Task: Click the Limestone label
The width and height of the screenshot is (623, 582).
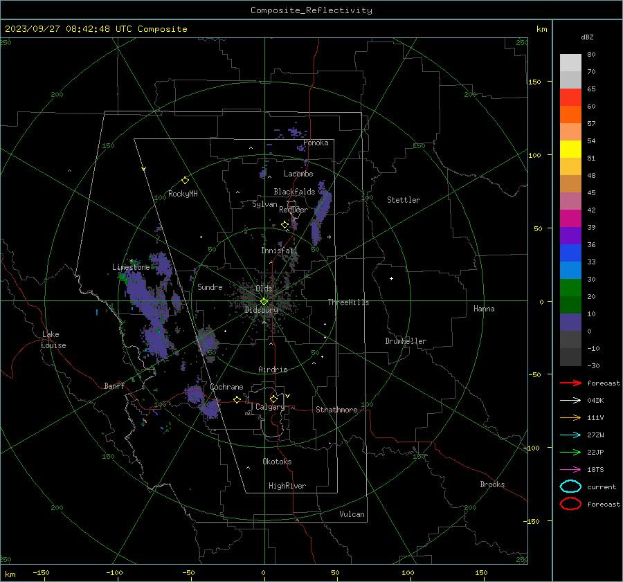Action: point(131,267)
